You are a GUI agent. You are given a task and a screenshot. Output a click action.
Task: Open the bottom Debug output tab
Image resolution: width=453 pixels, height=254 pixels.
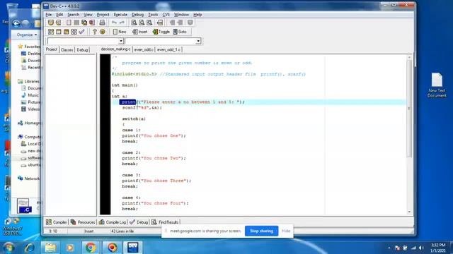click(x=139, y=222)
